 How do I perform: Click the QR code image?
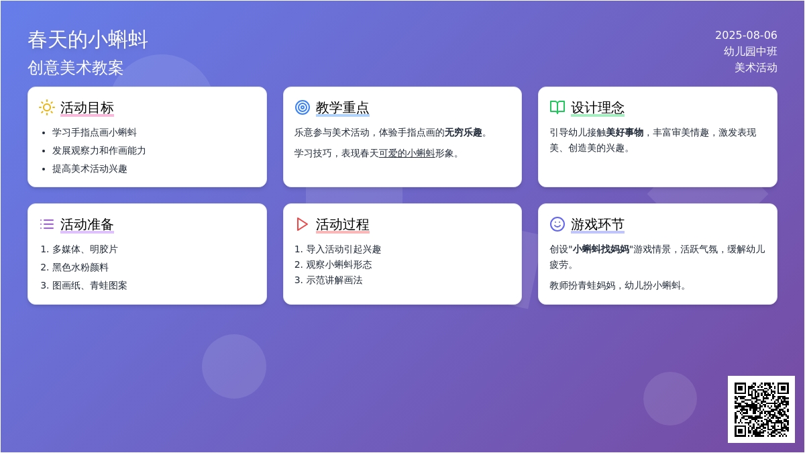[761, 409]
